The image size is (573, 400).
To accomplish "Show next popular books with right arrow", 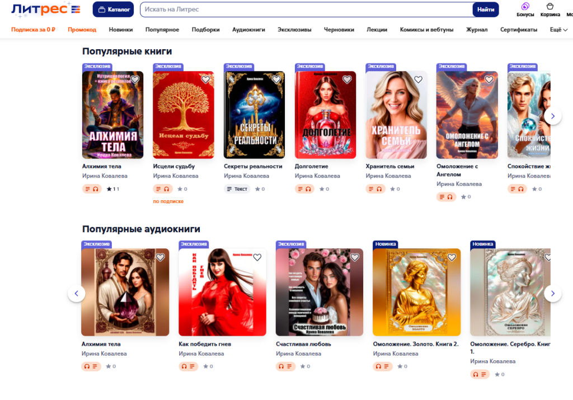I will point(552,116).
